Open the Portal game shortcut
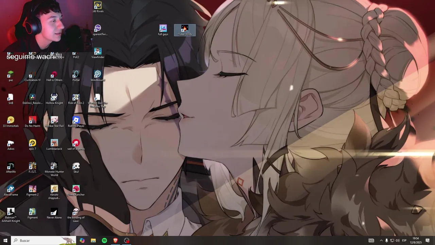Screen dimensions: 435x245 coord(76,76)
